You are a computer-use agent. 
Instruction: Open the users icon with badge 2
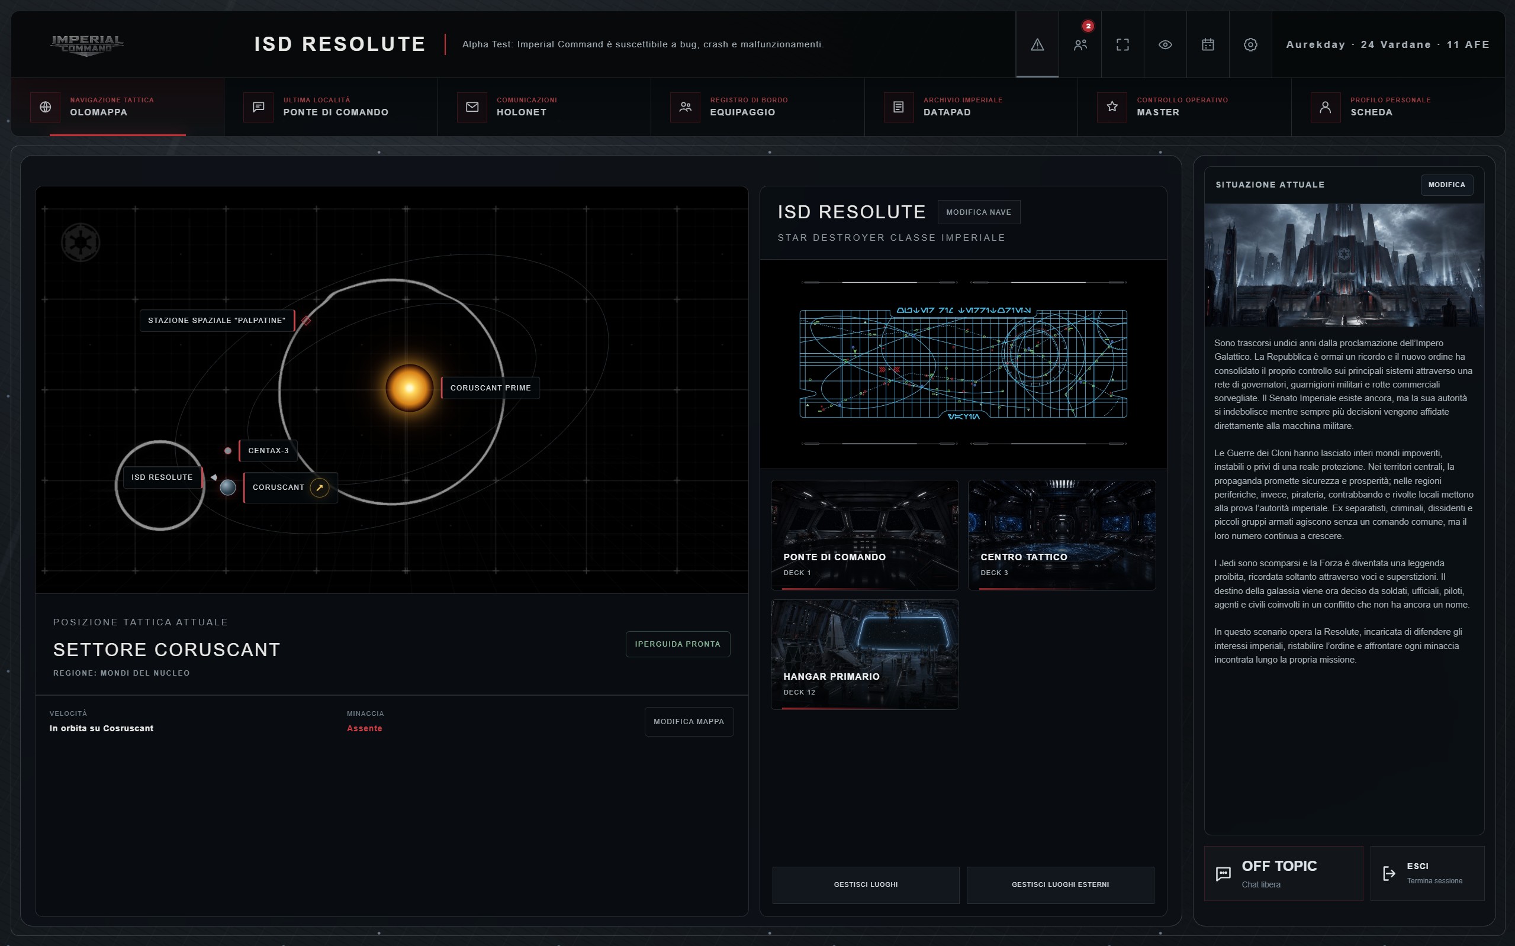pyautogui.click(x=1080, y=44)
